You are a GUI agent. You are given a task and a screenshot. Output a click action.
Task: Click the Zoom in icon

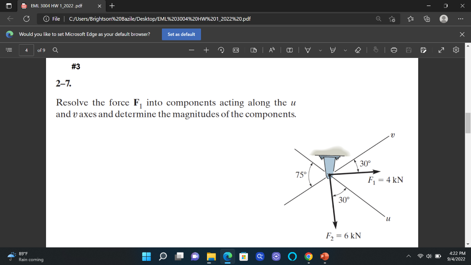pyautogui.click(x=206, y=50)
